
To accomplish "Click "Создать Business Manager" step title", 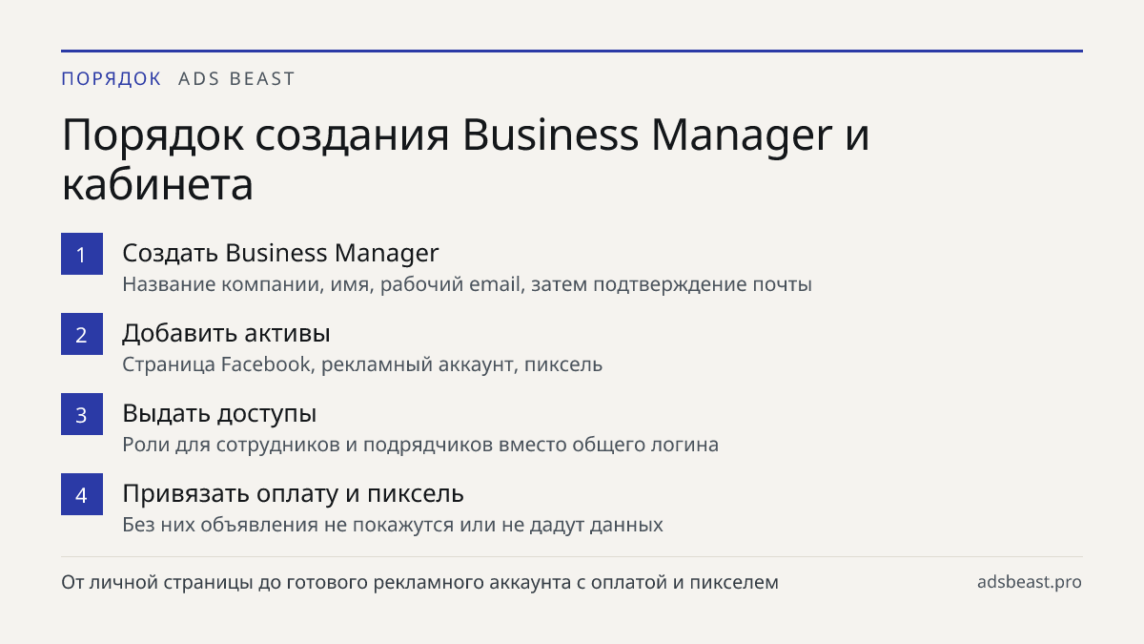I will 280,253.
